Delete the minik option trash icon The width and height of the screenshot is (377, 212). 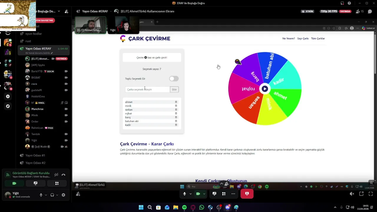click(x=176, y=106)
